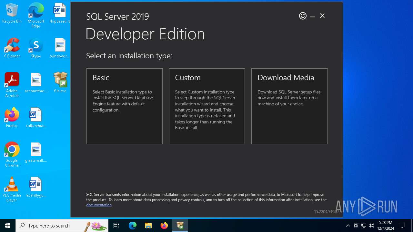Select the Microsoft Edge desktop shortcut
The image size is (413, 232).
pos(36,15)
